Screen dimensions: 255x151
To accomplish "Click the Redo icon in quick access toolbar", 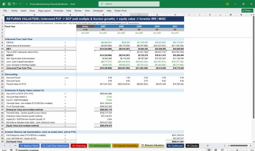I will [x=20, y=4].
